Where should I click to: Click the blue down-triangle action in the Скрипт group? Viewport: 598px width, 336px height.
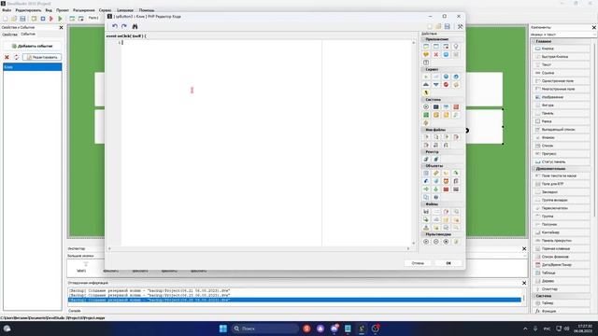(x=436, y=85)
